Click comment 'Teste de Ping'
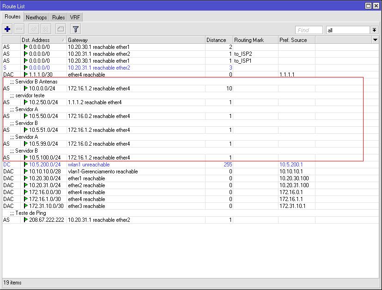The image size is (382, 290). pyautogui.click(x=30, y=213)
